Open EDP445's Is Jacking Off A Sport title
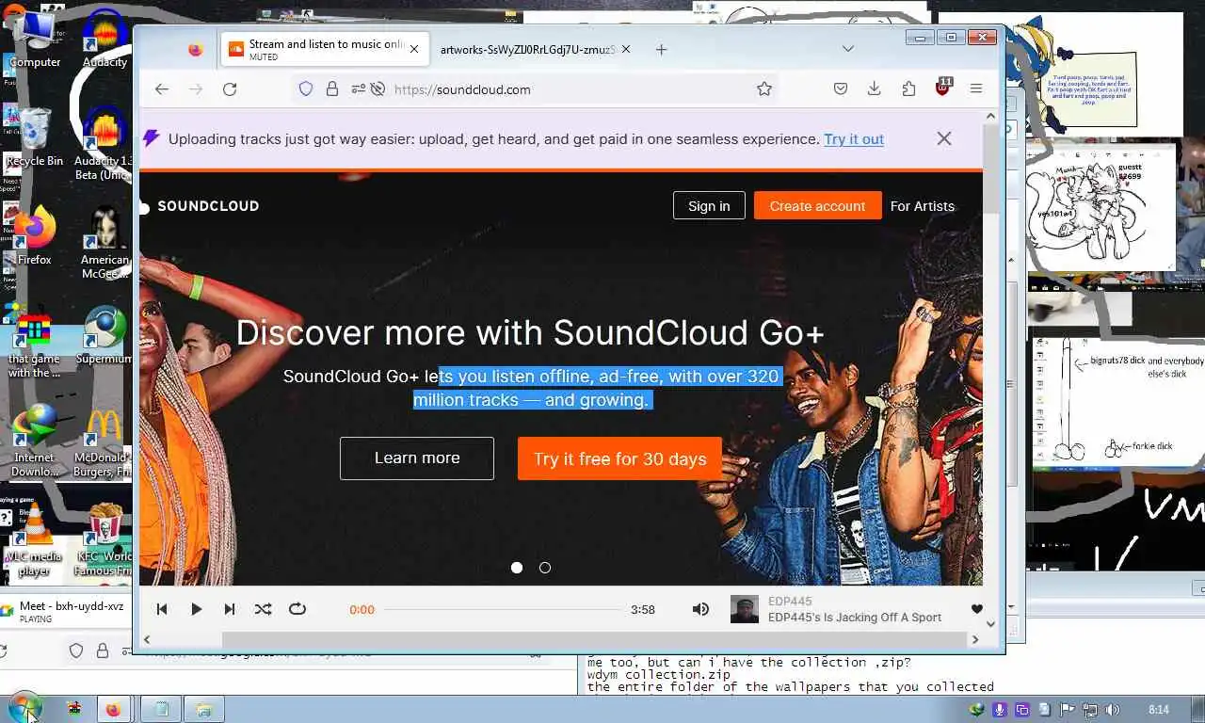The image size is (1205, 723). 855,618
